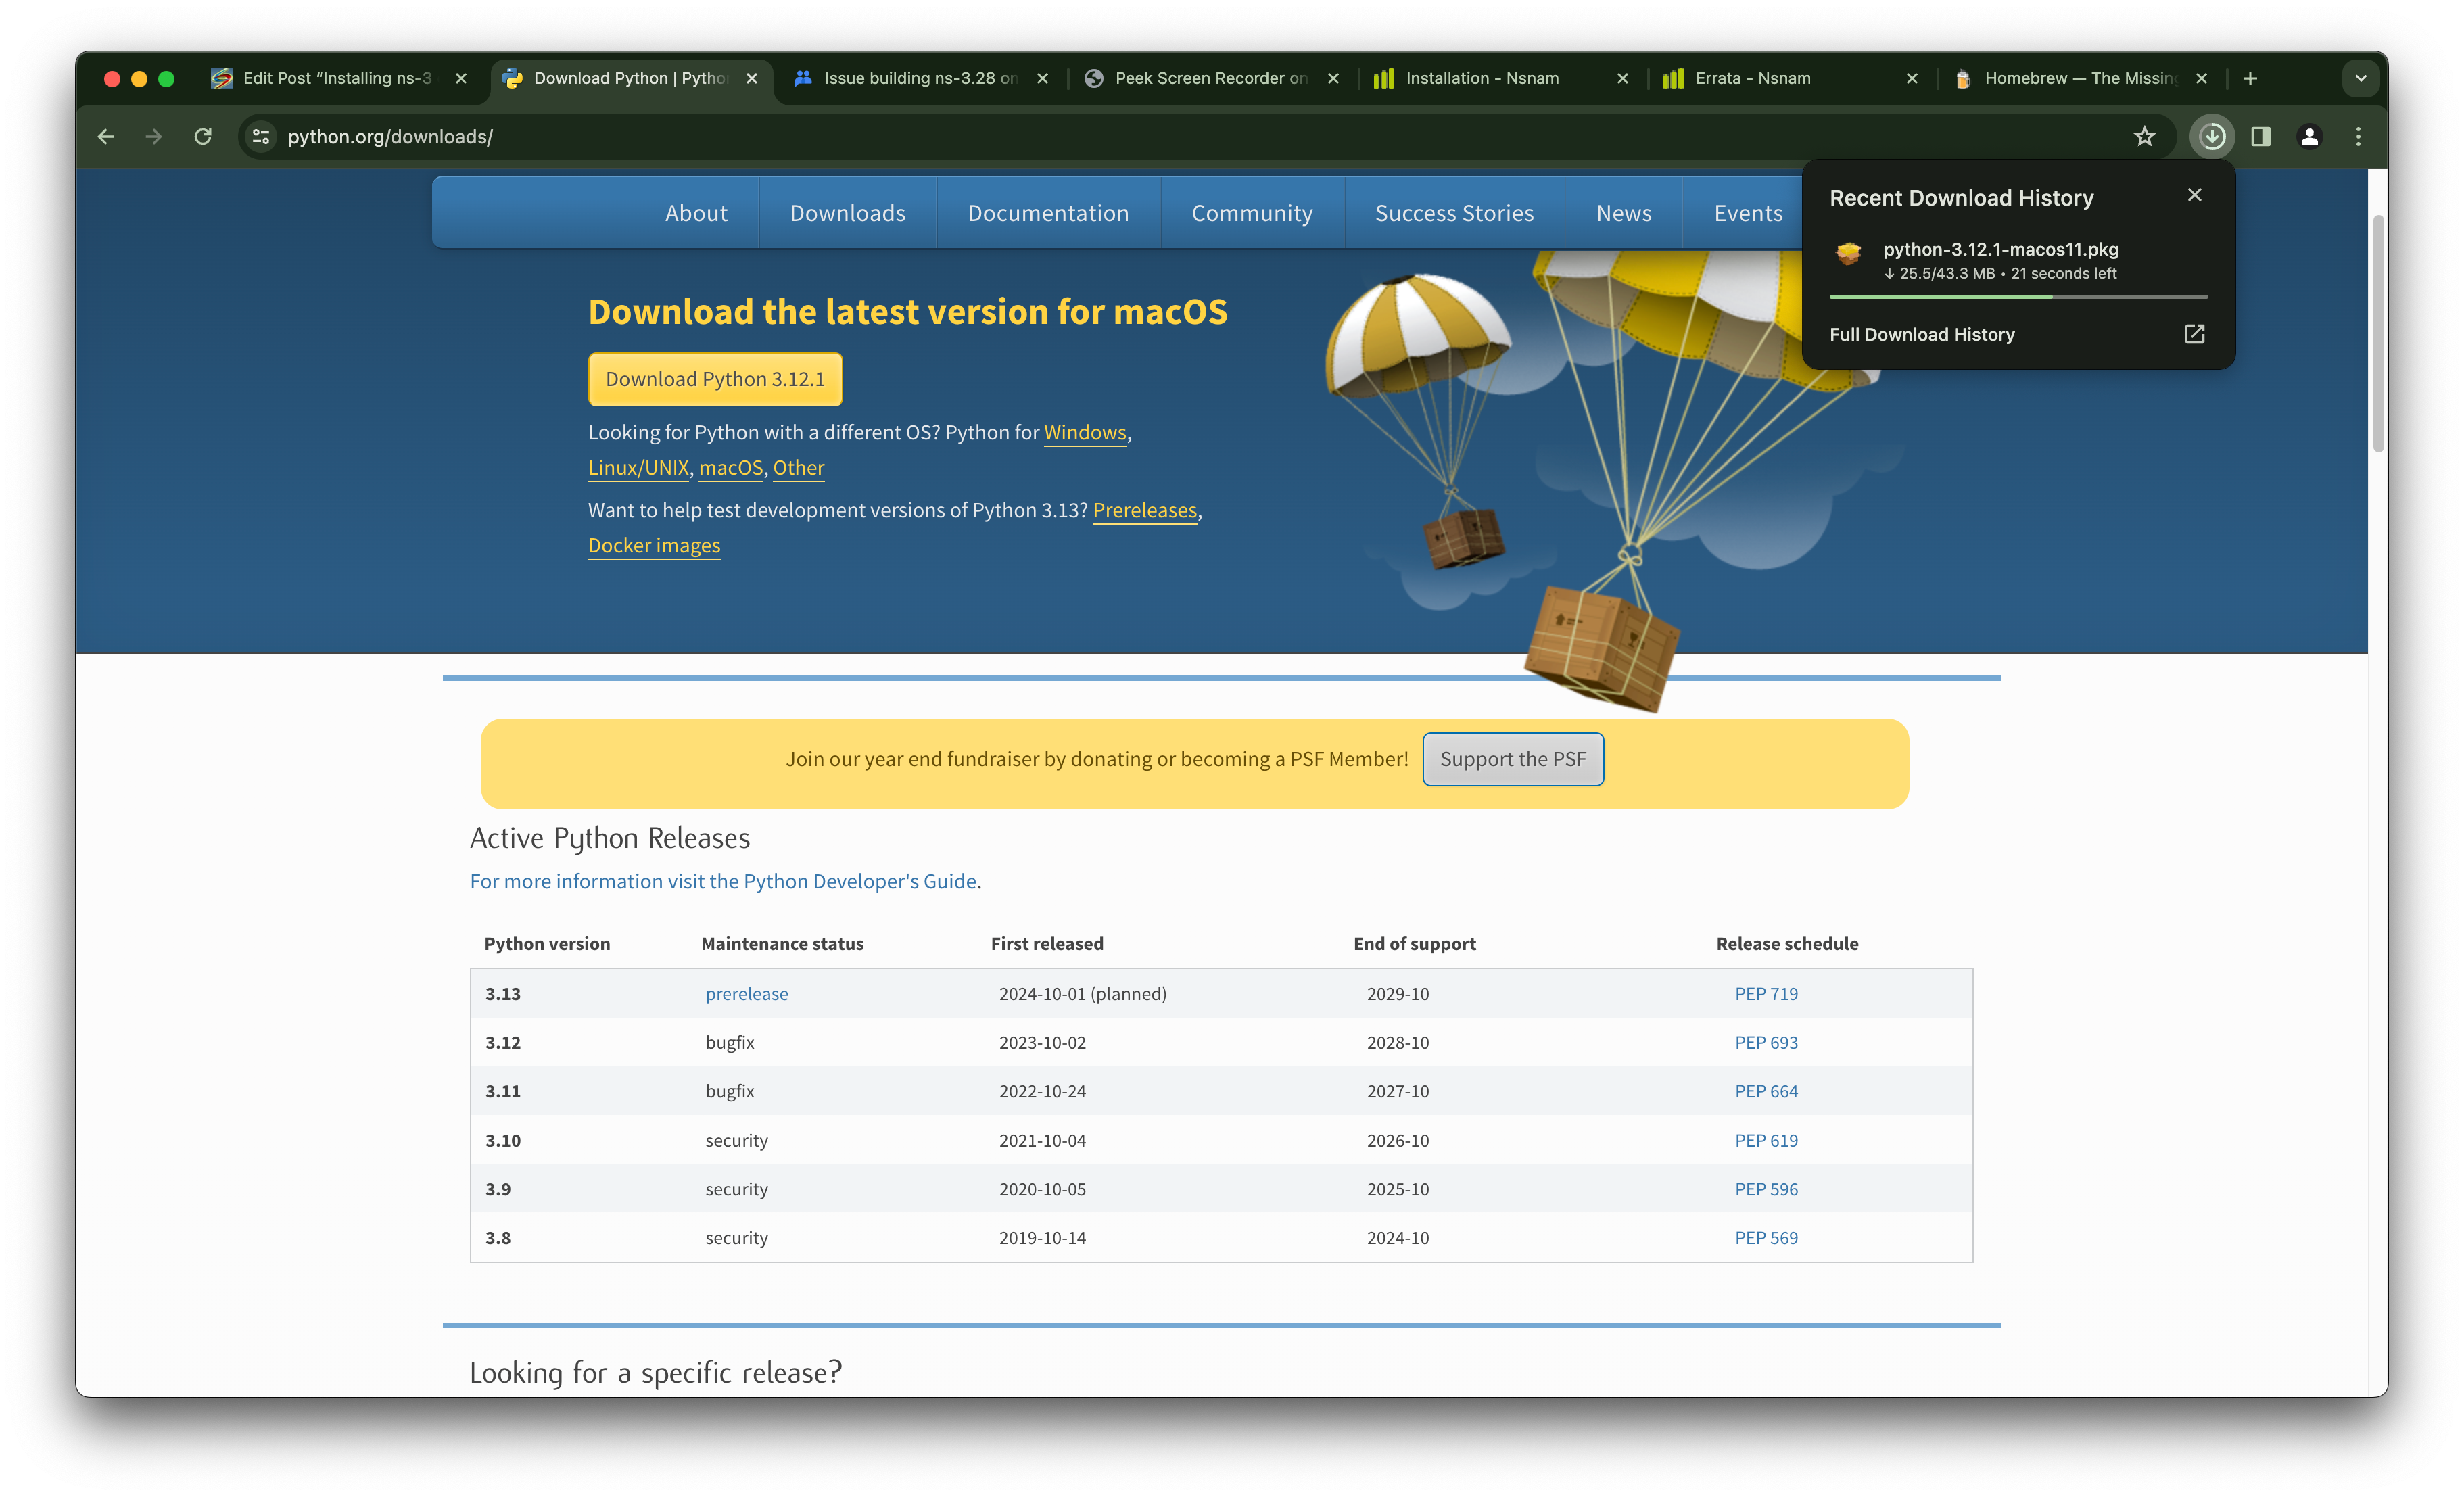
Task: Open the Events menu
Action: [1748, 213]
